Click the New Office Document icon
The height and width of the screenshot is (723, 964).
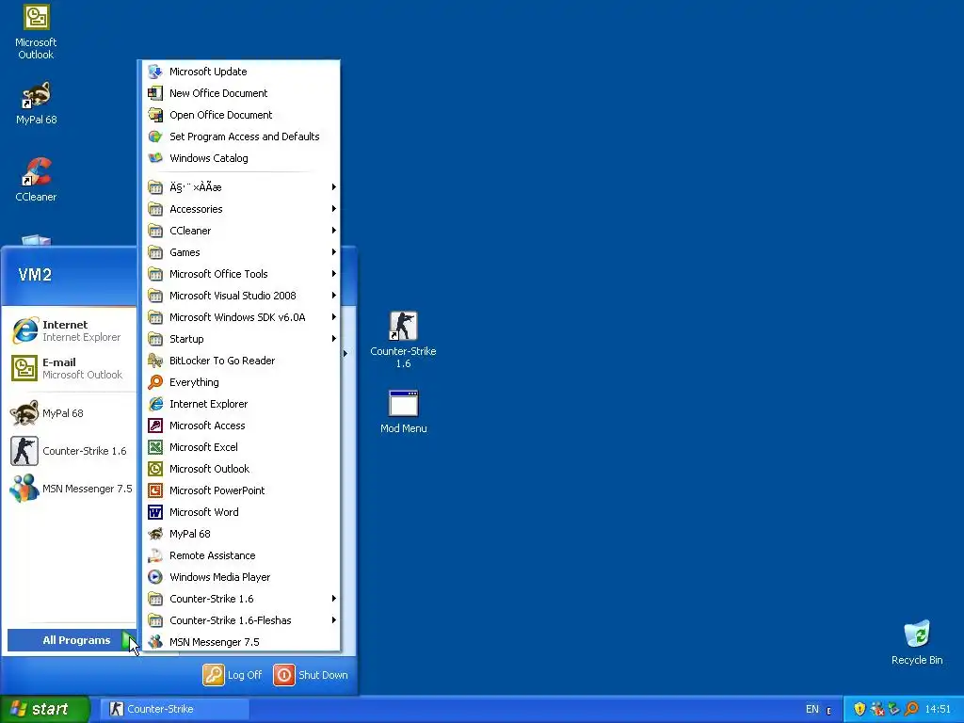click(155, 93)
